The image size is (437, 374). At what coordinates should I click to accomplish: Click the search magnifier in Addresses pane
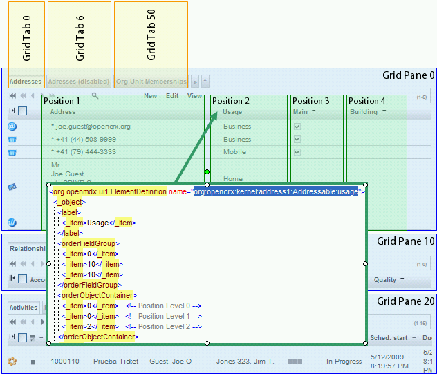click(x=95, y=96)
